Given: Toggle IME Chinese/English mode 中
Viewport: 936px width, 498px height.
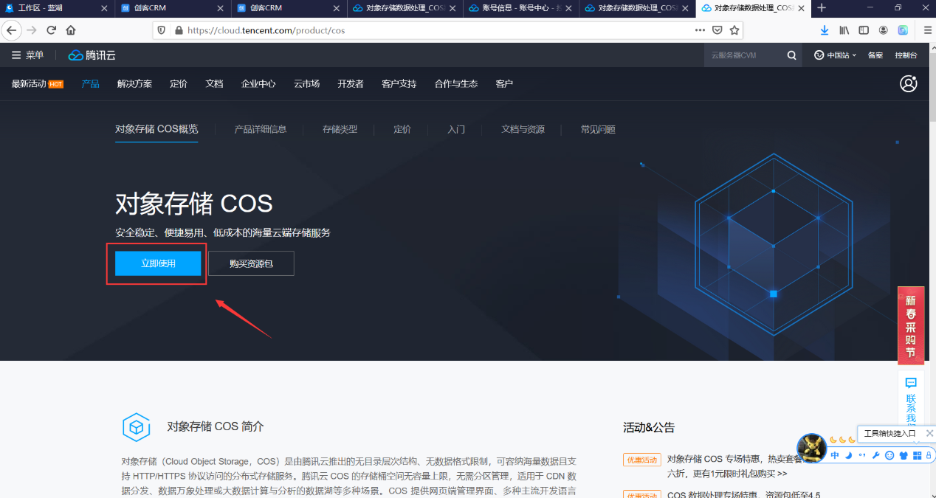Looking at the screenshot, I should pos(835,455).
